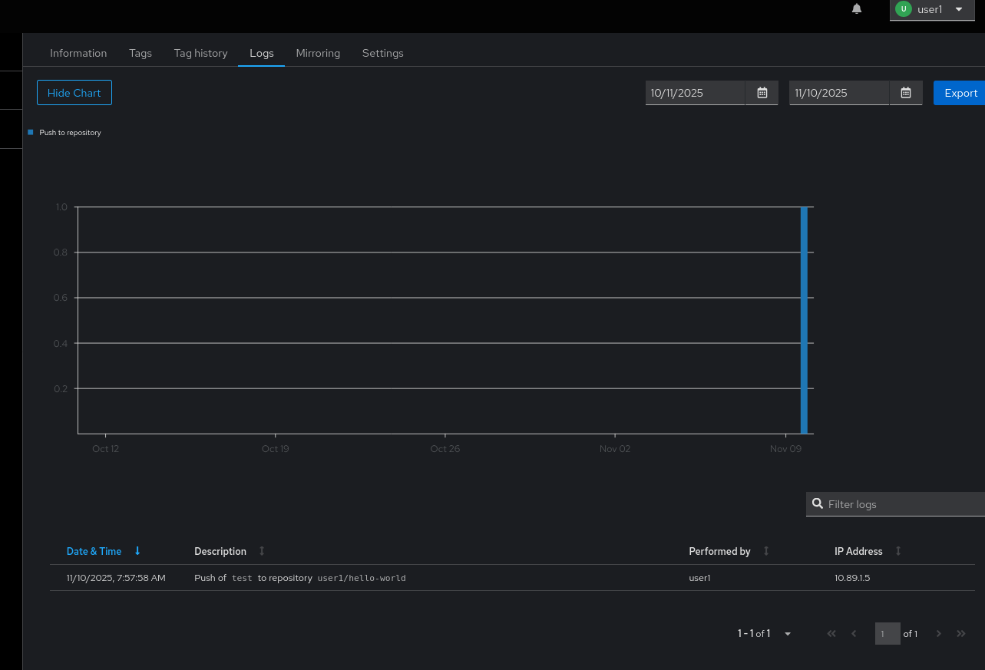Image resolution: width=985 pixels, height=670 pixels.
Task: Go to the previous page arrow
Action: pos(854,634)
